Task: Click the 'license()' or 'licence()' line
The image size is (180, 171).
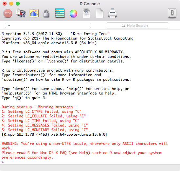Action: point(63,61)
